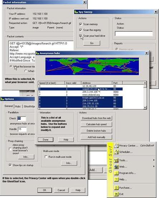
Task: Click Help in Options window
Action: pos(78,190)
